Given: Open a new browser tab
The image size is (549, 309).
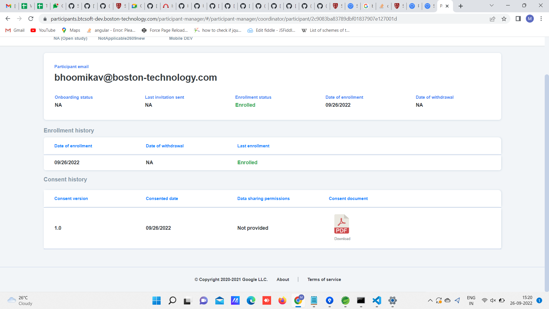Looking at the screenshot, I should (x=461, y=6).
